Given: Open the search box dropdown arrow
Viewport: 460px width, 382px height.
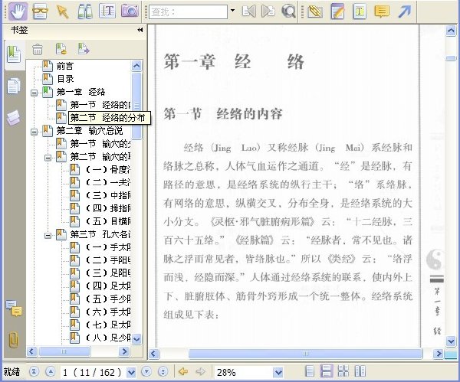Looking at the screenshot, I should pyautogui.click(x=232, y=11).
